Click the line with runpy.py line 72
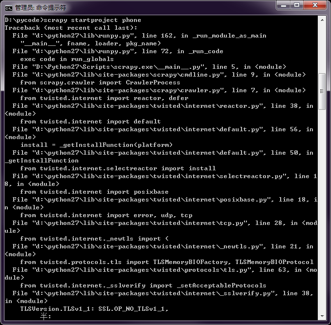The image size is (331, 325). click(118, 51)
